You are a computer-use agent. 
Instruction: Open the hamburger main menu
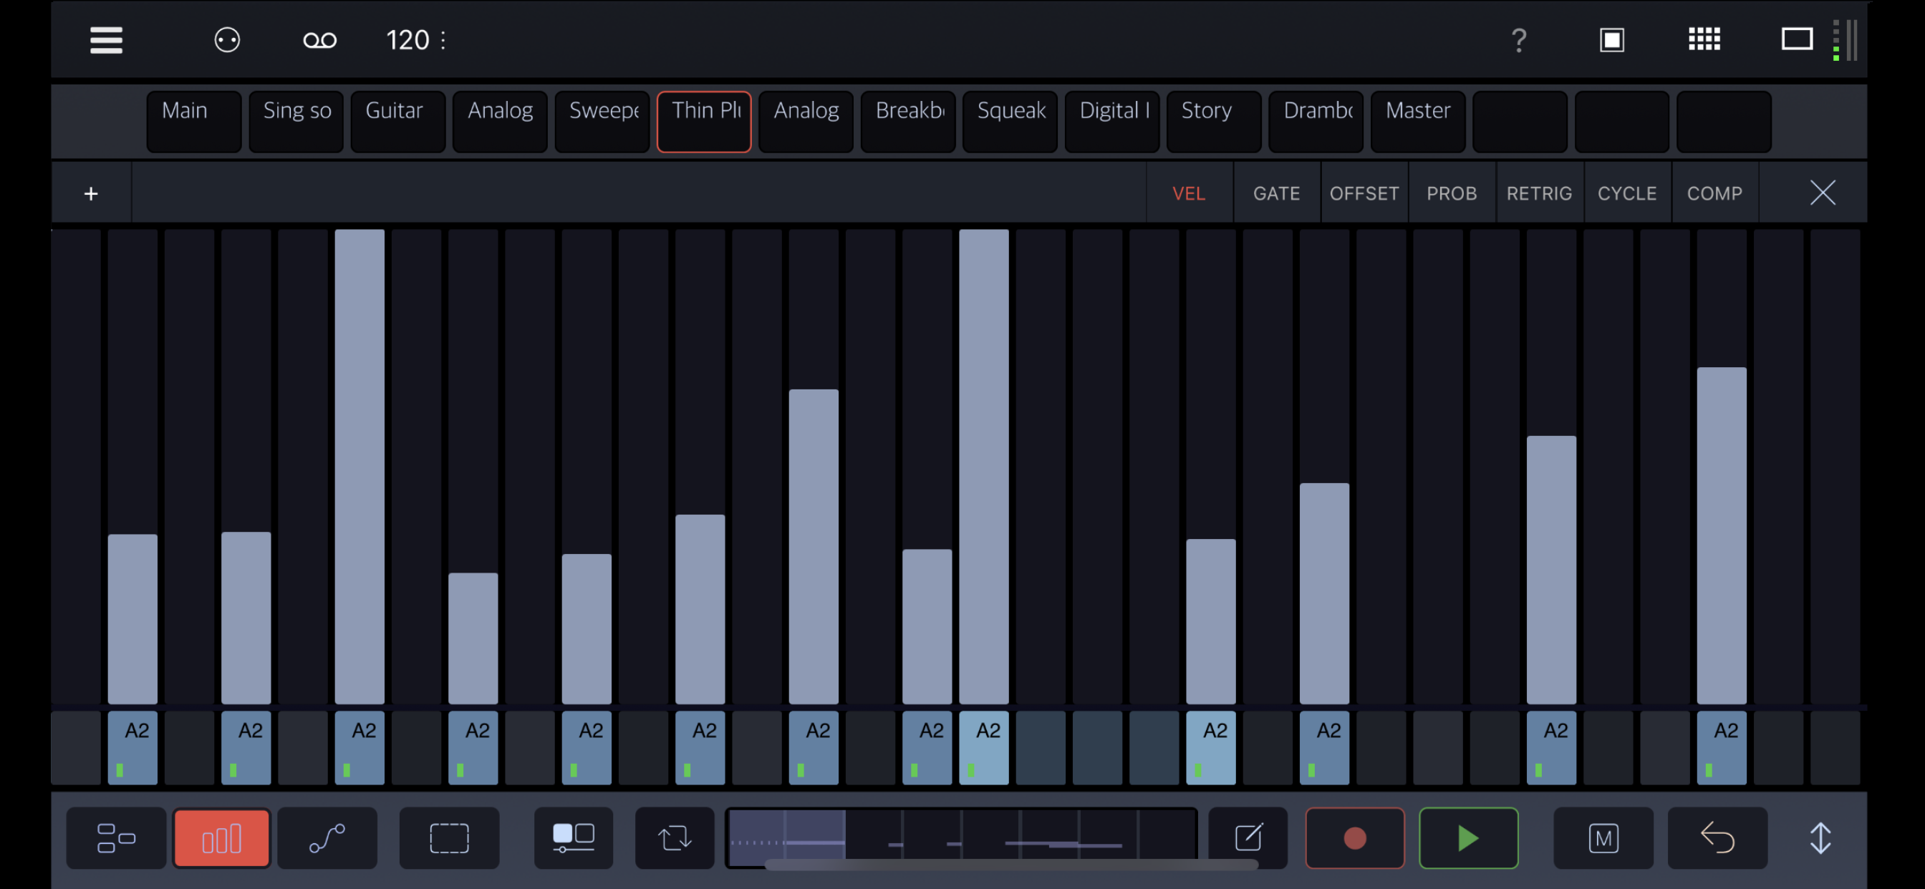pyautogui.click(x=106, y=40)
